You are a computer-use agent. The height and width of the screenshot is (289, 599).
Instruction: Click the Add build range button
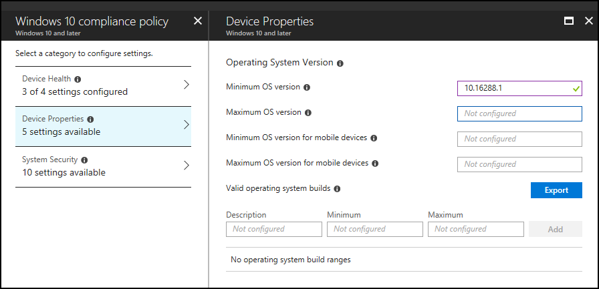click(555, 229)
